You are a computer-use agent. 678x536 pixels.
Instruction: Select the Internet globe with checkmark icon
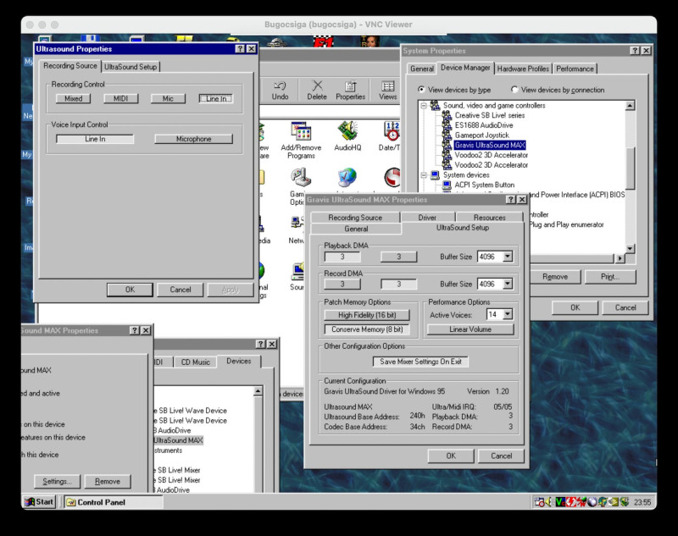tap(347, 178)
